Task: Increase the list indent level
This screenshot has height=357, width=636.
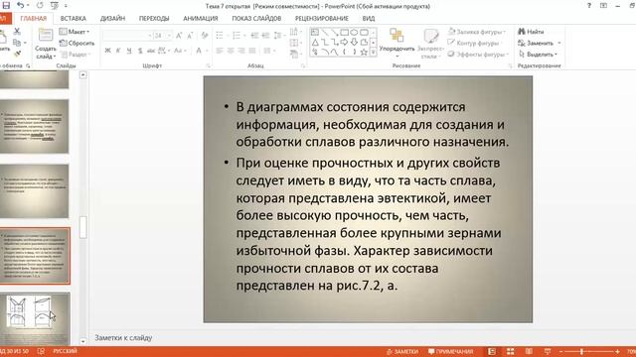Action: [265, 36]
